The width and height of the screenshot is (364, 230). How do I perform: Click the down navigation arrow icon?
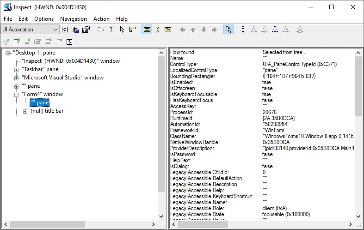204,30
